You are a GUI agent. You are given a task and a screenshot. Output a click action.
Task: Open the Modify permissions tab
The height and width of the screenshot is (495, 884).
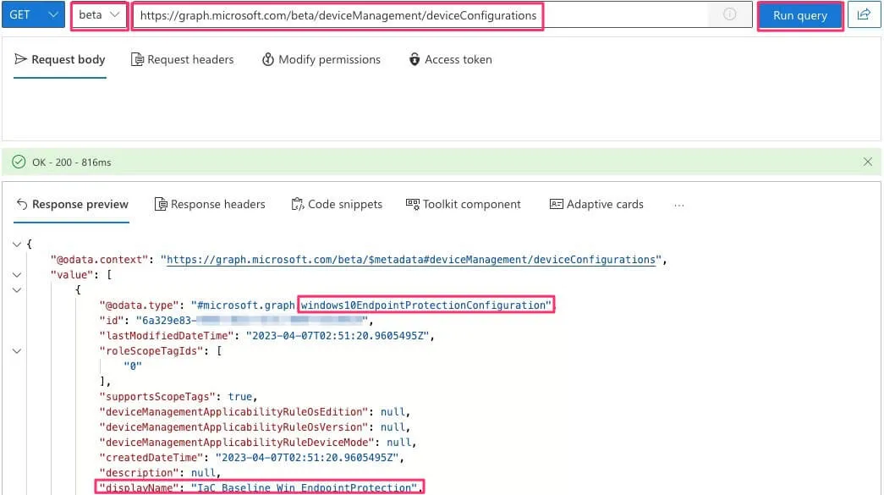tap(321, 59)
